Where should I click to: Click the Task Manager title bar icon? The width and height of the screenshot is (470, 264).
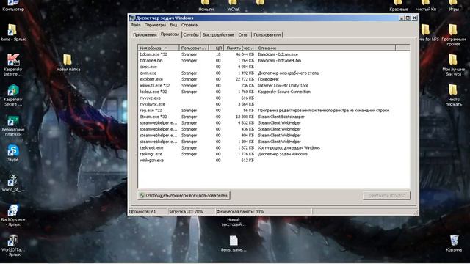pos(132,18)
